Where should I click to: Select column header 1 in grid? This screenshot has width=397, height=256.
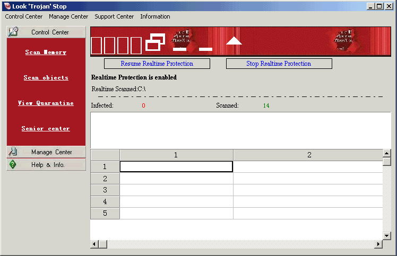(176, 155)
